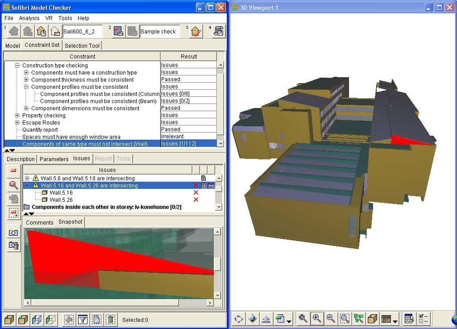
Task: Click the save model house icon
Action: click(x=42, y=31)
